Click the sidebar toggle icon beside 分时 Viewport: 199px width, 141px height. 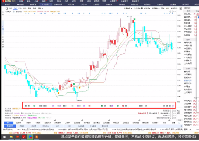[x=7, y=8]
